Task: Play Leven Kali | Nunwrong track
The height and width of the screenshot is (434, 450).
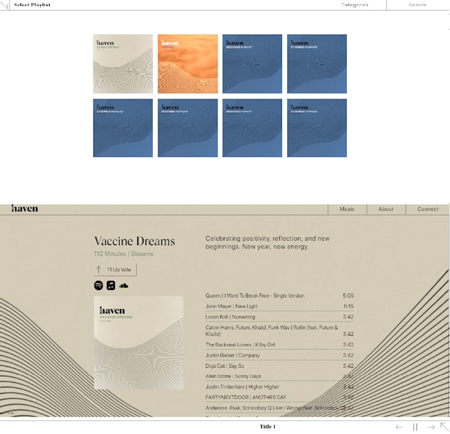Action: pyautogui.click(x=279, y=317)
